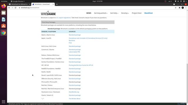
Task: Open the Project Host page
Action: (137, 13)
